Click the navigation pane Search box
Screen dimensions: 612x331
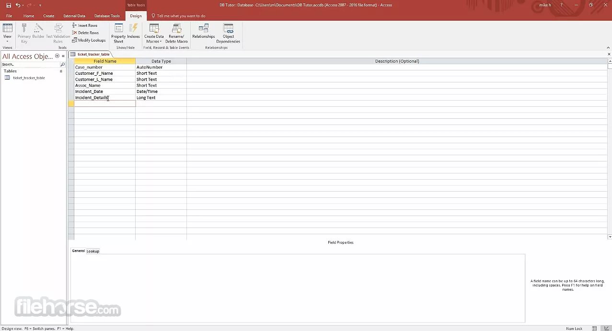point(30,64)
